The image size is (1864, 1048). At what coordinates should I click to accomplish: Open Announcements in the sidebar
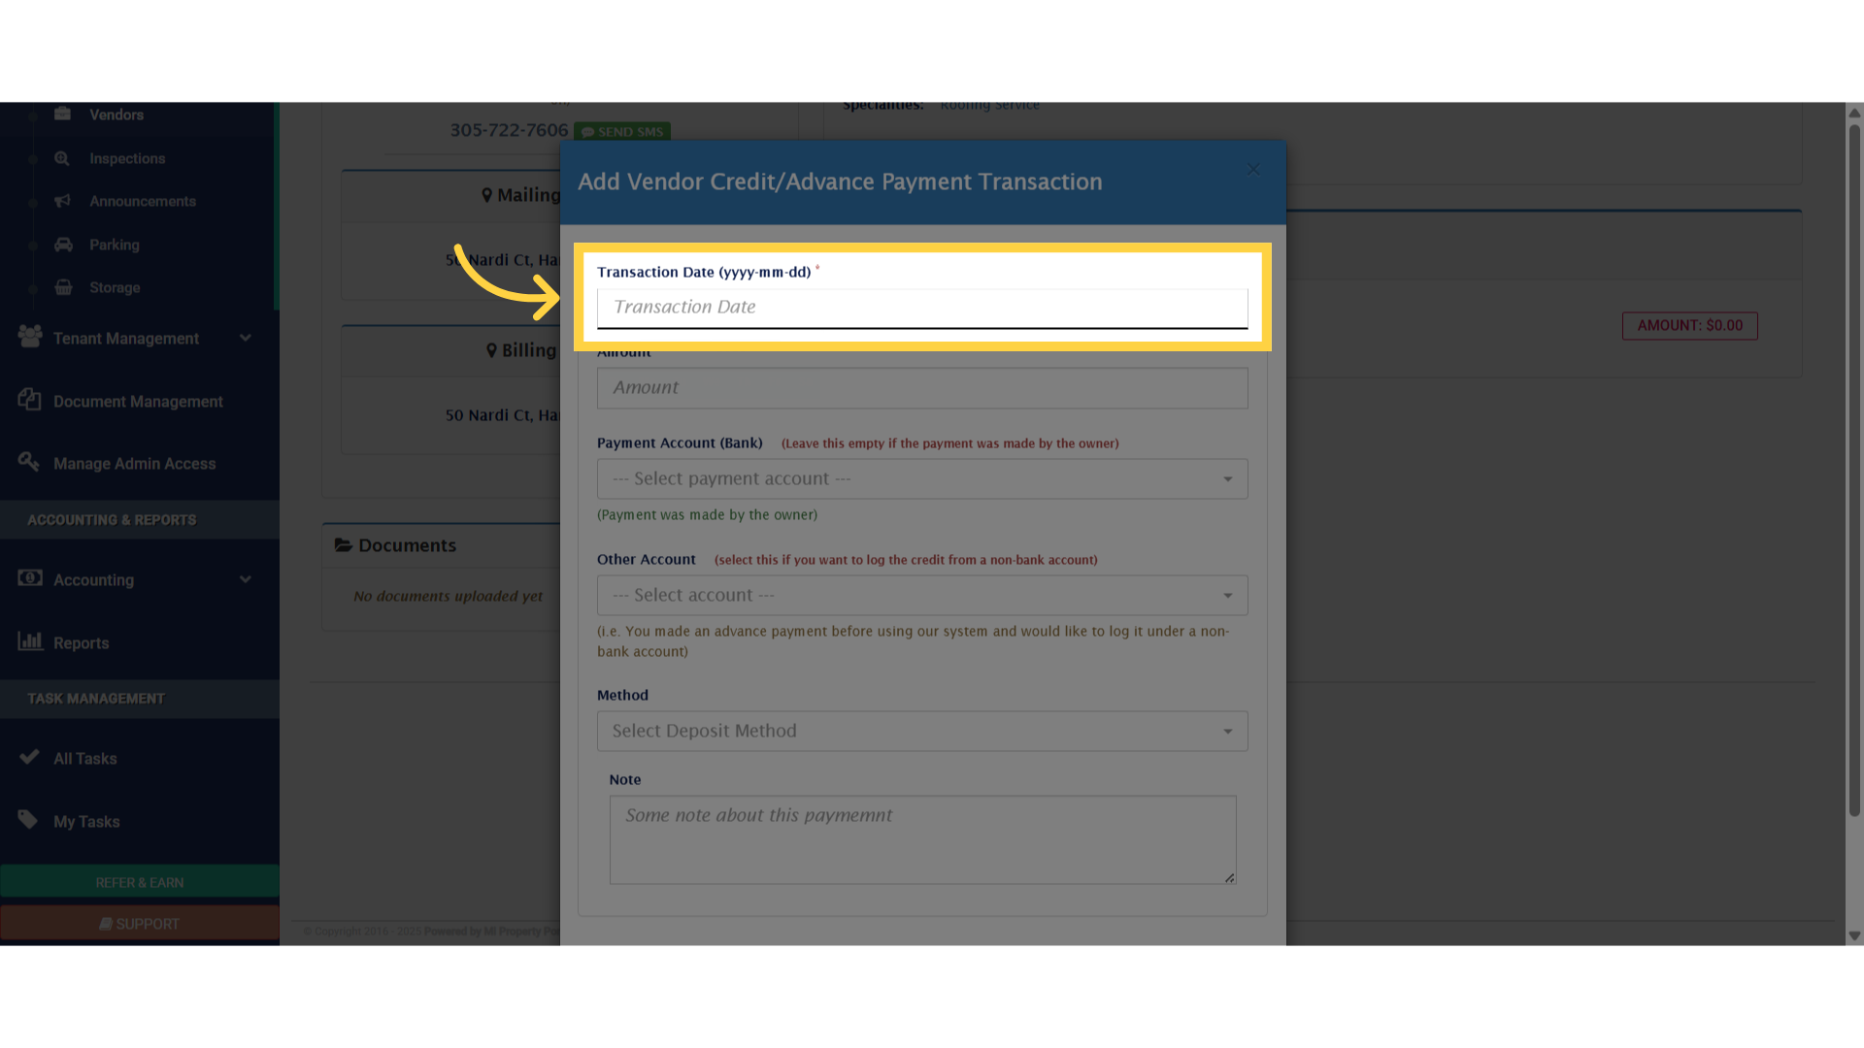click(x=143, y=201)
